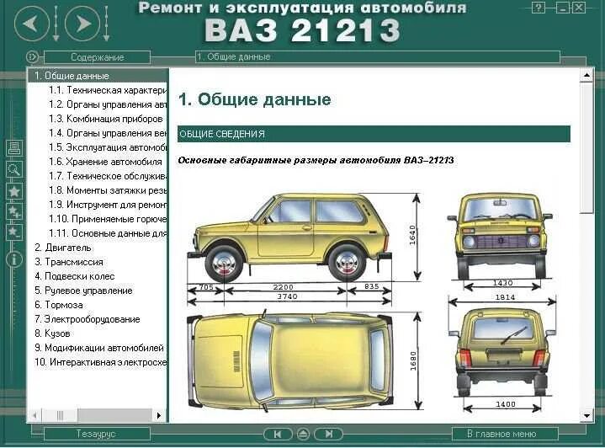
Task: Select '4. Подвески колес' chapter
Action: (x=74, y=276)
